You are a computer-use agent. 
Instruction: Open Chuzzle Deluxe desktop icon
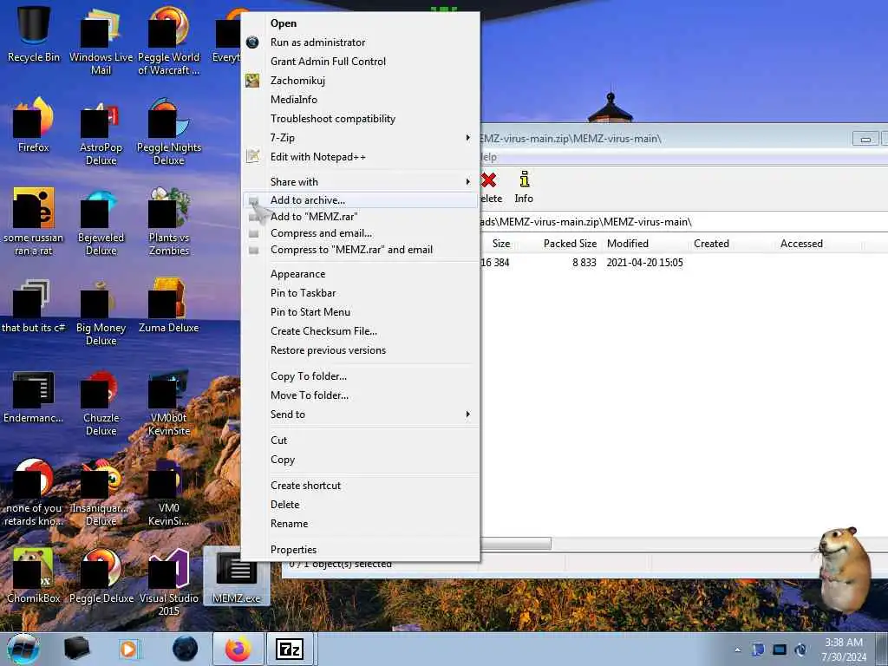101,402
